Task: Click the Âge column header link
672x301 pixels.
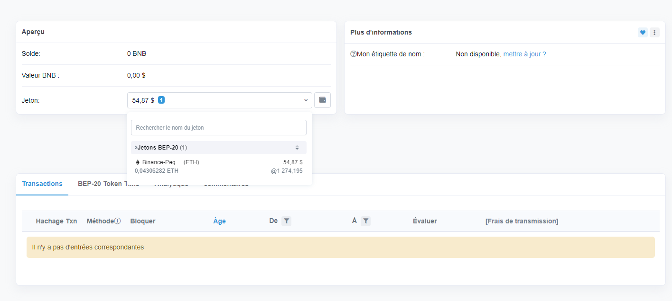Action: (219, 221)
